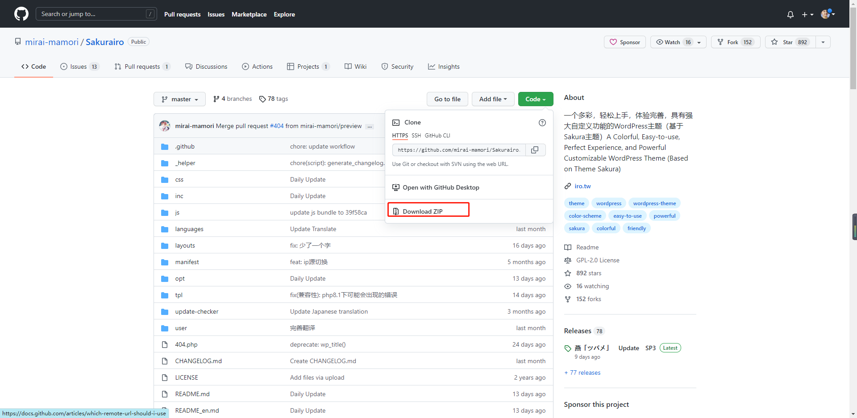Open Marketplace in top navigation
The width and height of the screenshot is (857, 418).
coord(249,14)
